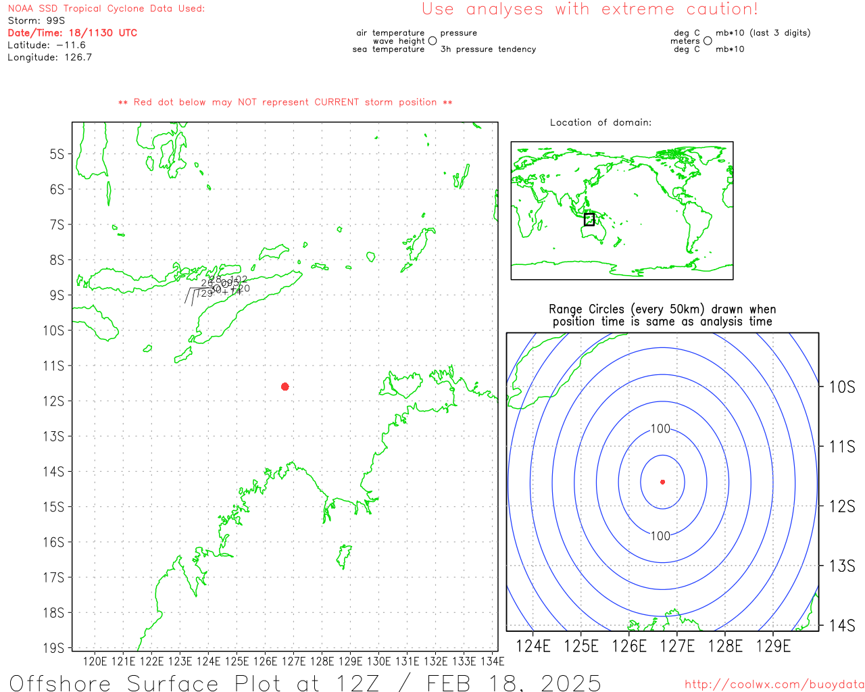Select 'Date/Time: 18/1130 UTC' text

point(72,33)
